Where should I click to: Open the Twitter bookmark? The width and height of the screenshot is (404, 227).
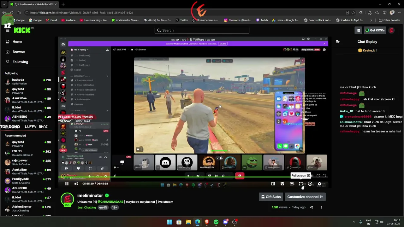click(x=182, y=20)
